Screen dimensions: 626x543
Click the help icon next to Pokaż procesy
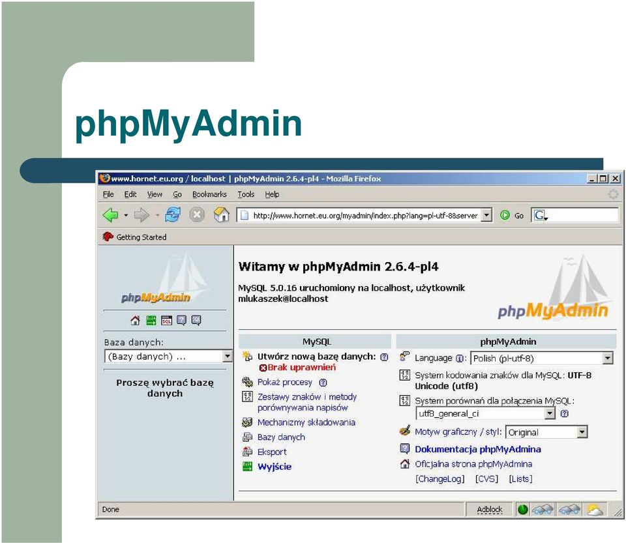[x=323, y=383]
